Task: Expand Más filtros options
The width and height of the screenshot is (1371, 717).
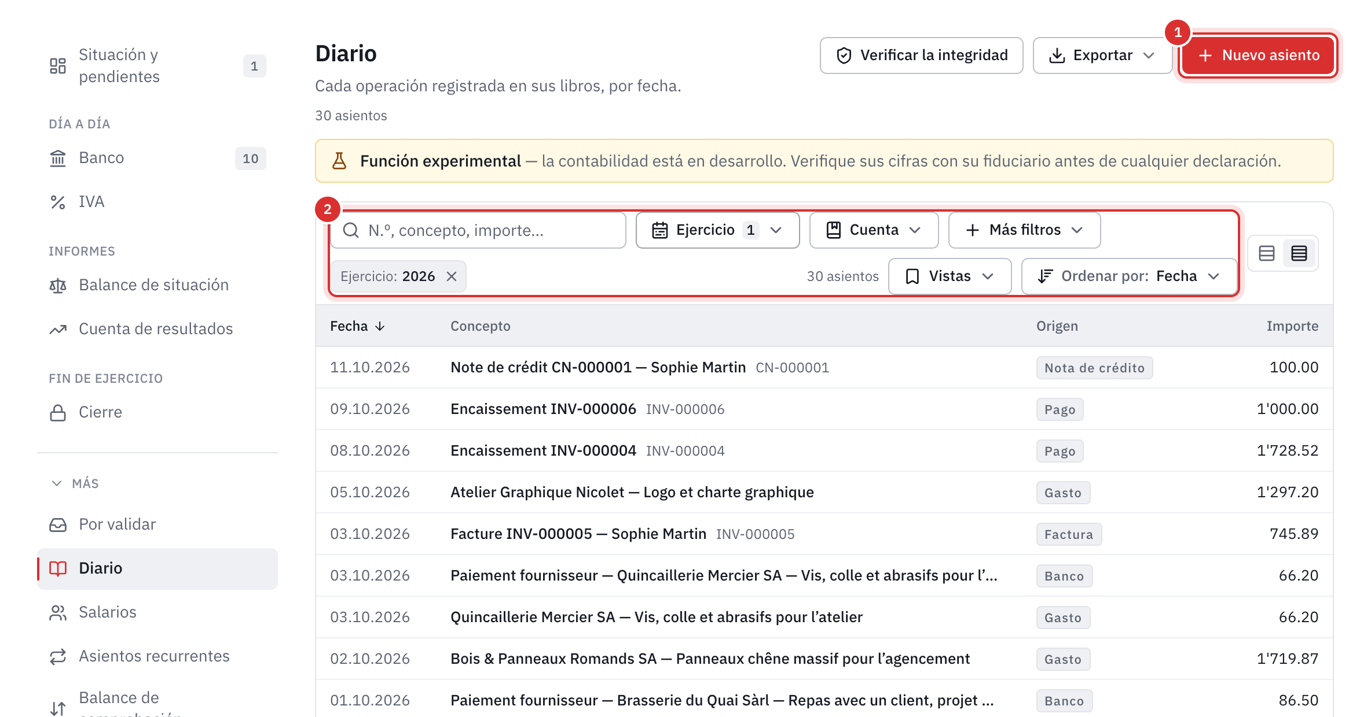Action: pyautogui.click(x=1025, y=230)
